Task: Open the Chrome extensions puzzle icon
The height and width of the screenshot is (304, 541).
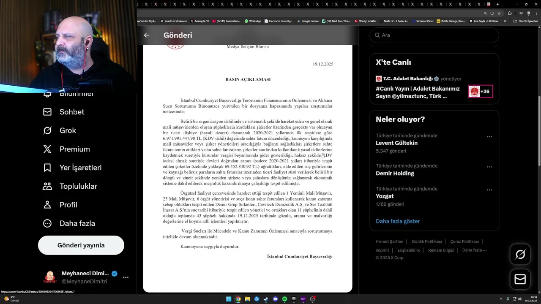Action: tap(510, 13)
